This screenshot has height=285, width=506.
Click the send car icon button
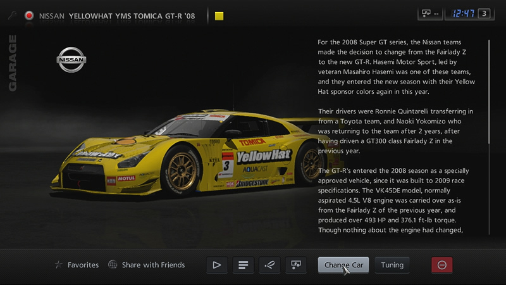pos(294,265)
